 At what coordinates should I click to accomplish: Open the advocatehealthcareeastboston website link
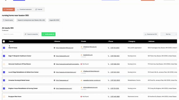[x=68, y=64]
